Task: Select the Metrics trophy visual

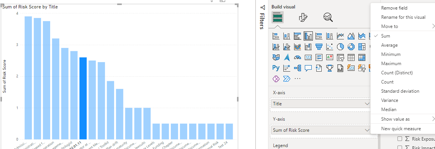Action: (x=330, y=68)
